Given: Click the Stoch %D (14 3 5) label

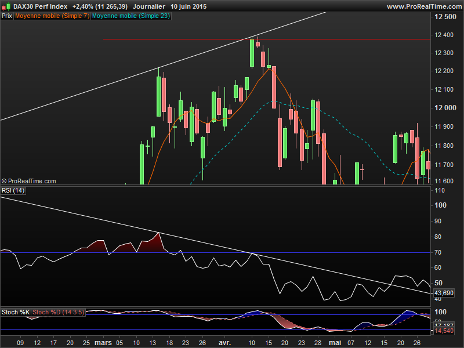Looking at the screenshot, I should tap(59, 312).
